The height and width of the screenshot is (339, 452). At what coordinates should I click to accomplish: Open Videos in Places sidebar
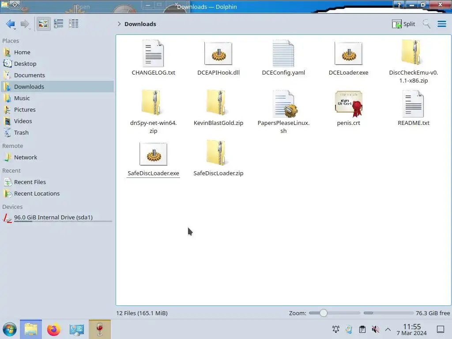[x=57, y=121]
